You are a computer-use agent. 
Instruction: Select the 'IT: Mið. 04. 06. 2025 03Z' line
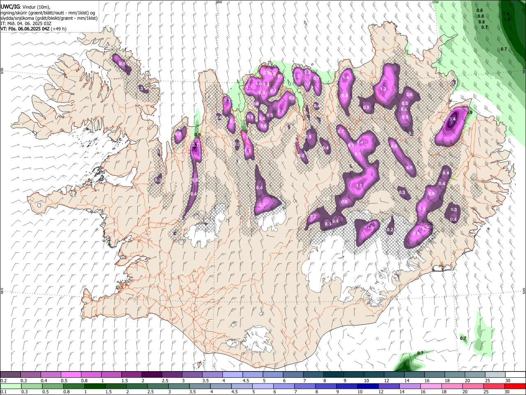[26, 23]
